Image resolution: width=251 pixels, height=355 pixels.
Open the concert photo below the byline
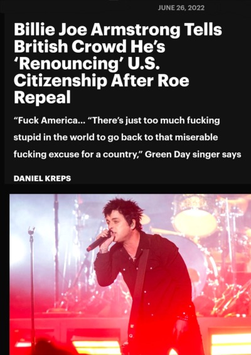point(131,274)
